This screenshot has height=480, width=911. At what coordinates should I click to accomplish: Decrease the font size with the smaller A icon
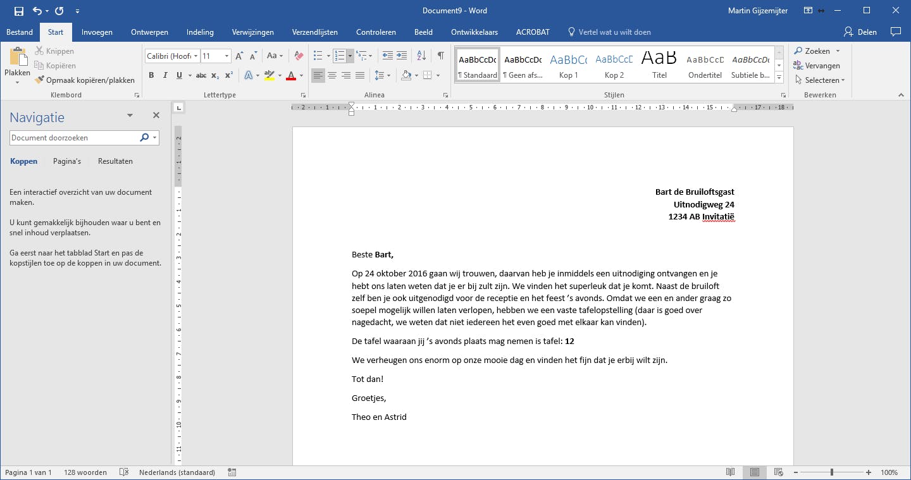click(252, 56)
